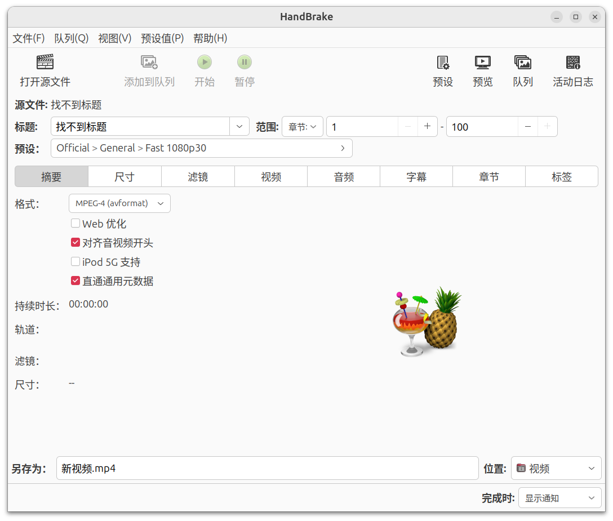The image size is (613, 521).
Task: Open the MPEG-4 (avformat) format dropdown
Action: click(x=119, y=203)
